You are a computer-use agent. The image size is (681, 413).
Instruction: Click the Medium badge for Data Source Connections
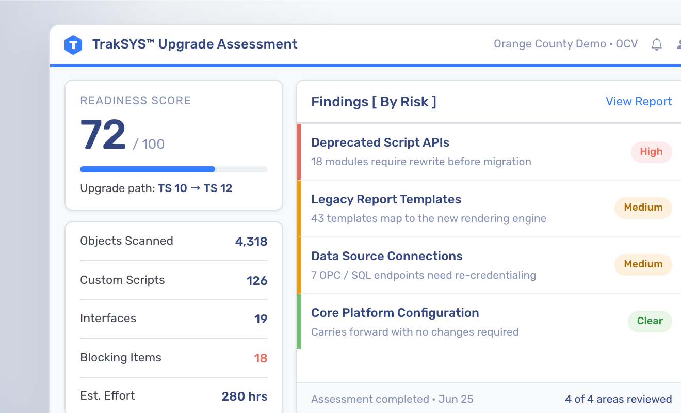(x=643, y=264)
